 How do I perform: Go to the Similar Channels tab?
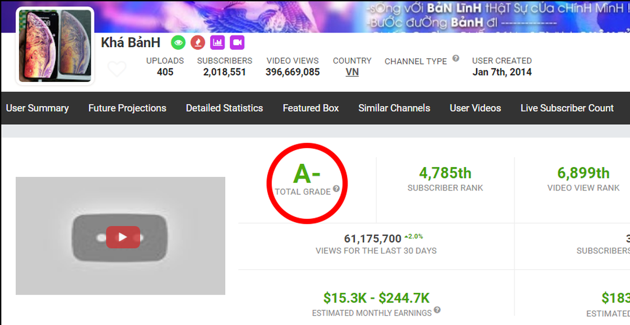394,108
